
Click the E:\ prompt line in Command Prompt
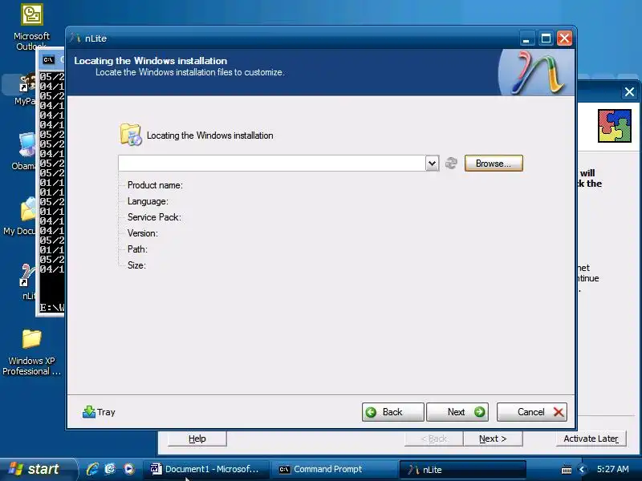tap(51, 308)
